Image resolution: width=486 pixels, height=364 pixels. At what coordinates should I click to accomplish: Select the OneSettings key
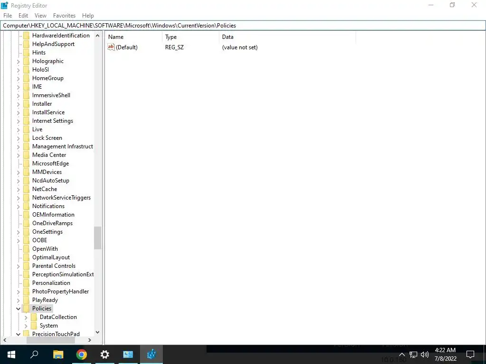click(47, 231)
